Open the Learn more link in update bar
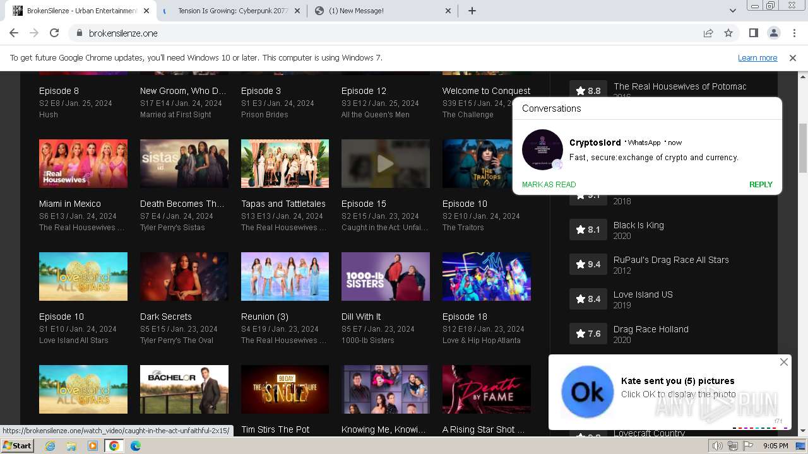Screen dimensions: 808x454 click(757, 58)
